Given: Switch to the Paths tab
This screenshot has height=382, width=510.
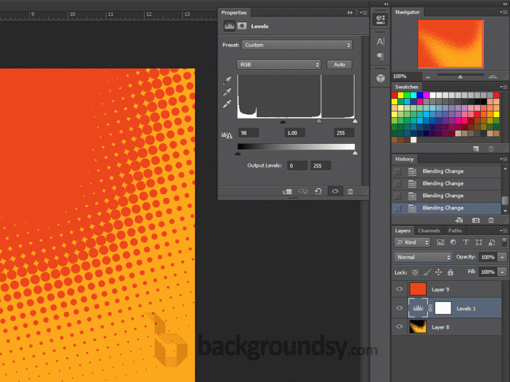Looking at the screenshot, I should point(454,230).
